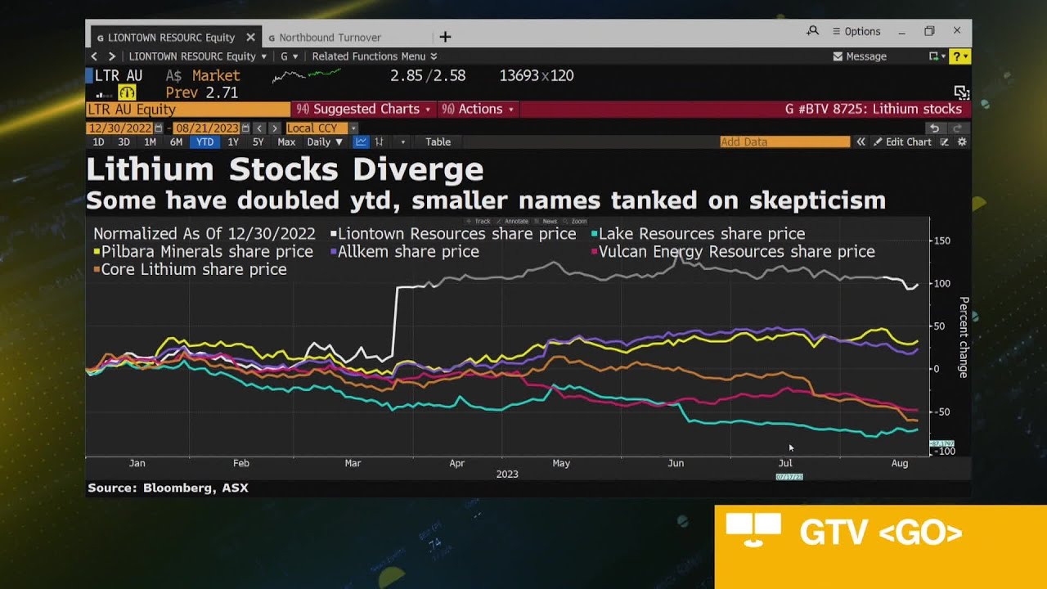1047x589 pixels.
Task: Expand the Actions menu
Action: (478, 109)
